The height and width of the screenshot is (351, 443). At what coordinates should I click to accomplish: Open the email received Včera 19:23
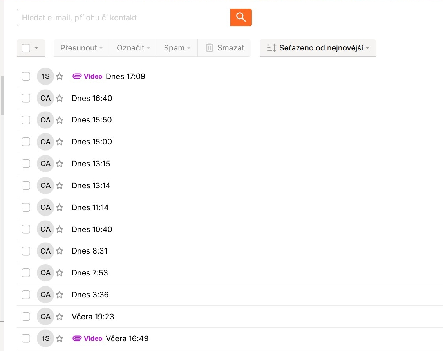230,317
